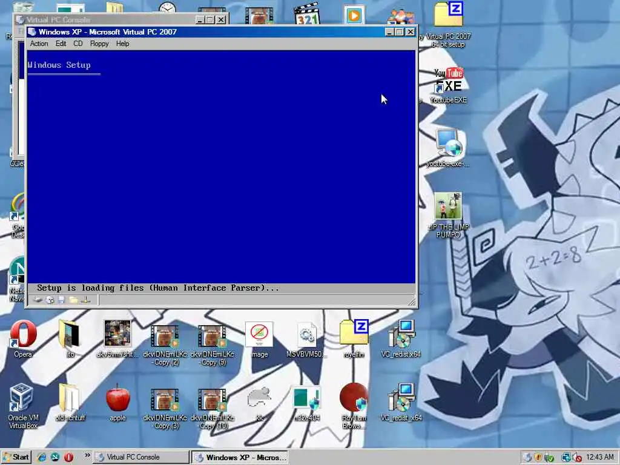Expand hidden Quick Launch items chevron

point(87,457)
